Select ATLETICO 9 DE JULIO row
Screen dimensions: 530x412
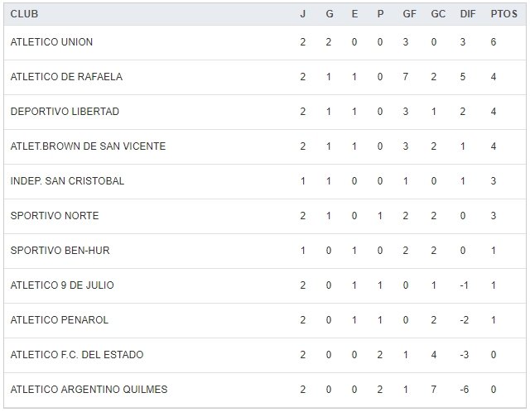[62, 285]
